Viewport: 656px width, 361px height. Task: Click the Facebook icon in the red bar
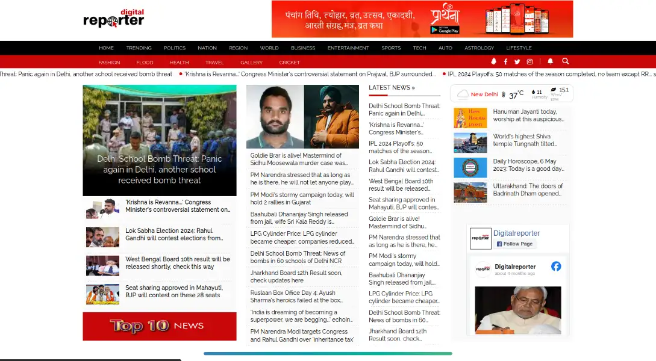pos(505,61)
